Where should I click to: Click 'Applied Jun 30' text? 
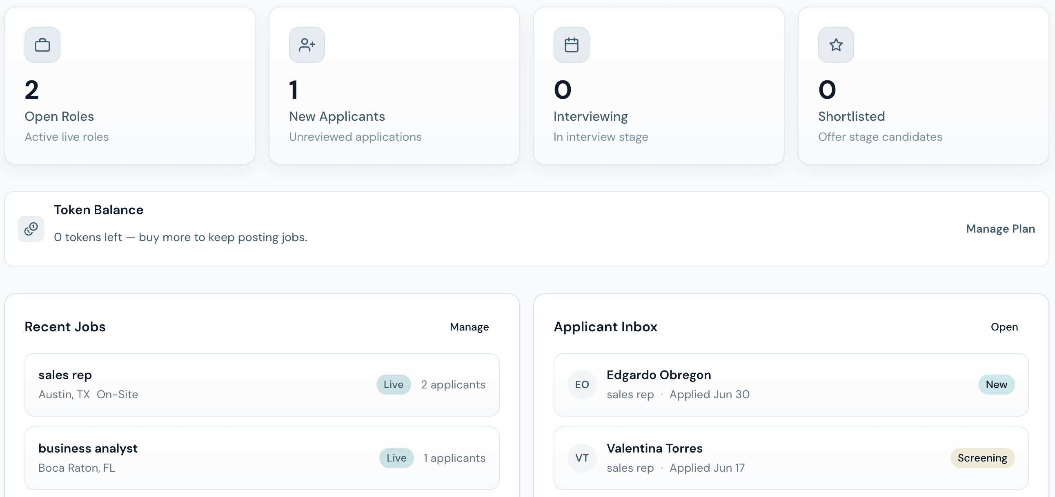click(x=709, y=394)
